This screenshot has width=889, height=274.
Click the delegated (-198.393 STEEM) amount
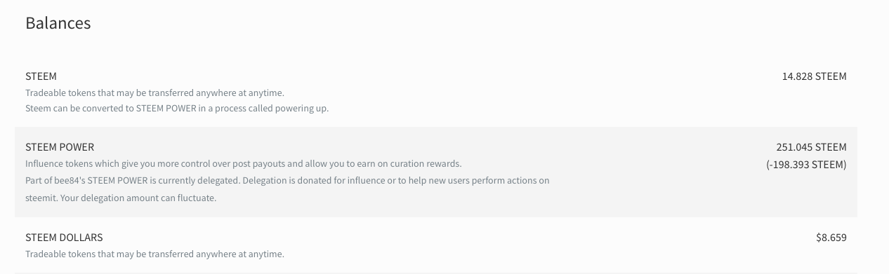click(806, 165)
